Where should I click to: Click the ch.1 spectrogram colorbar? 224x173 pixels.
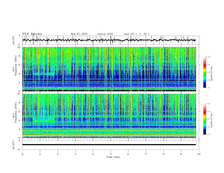[204, 72]
